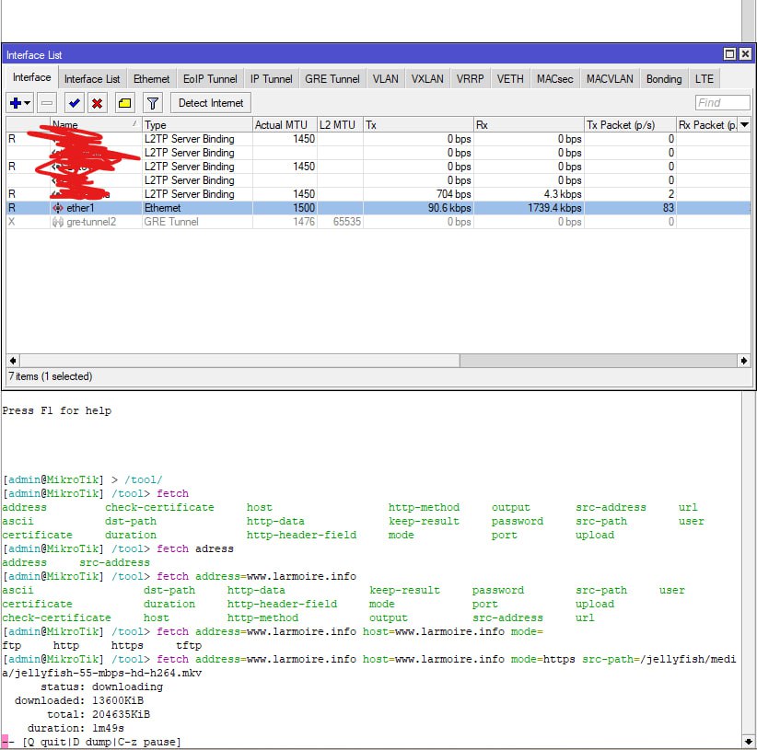The width and height of the screenshot is (757, 750).
Task: Select the gre-tunnel2 row name
Action: pos(91,222)
